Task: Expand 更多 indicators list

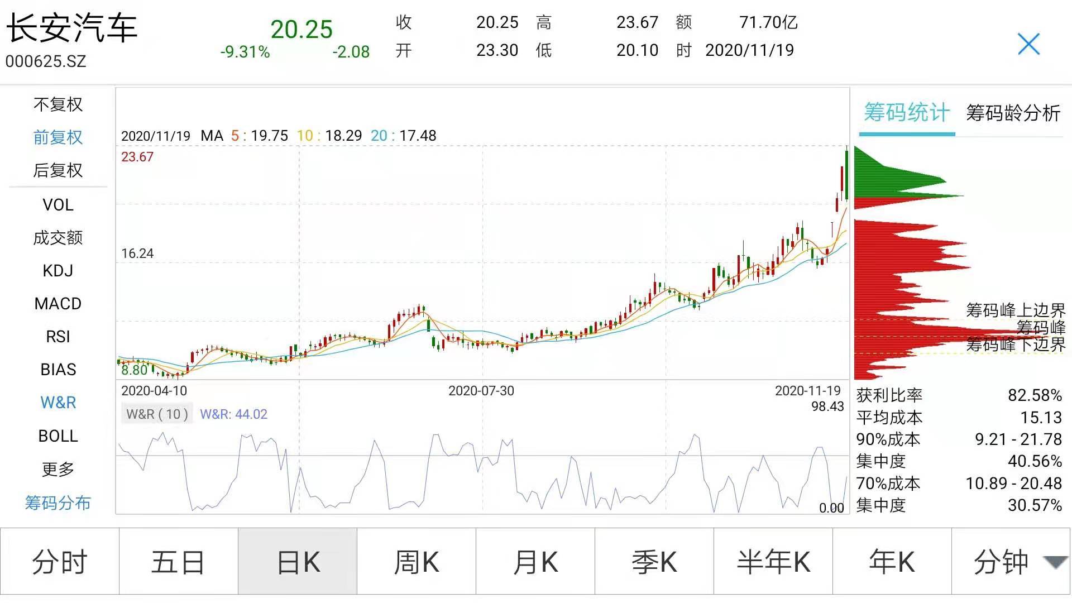Action: 58,469
